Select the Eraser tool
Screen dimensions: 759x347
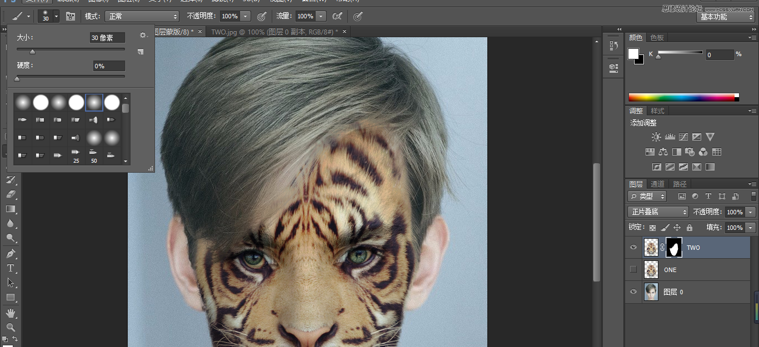tap(11, 194)
